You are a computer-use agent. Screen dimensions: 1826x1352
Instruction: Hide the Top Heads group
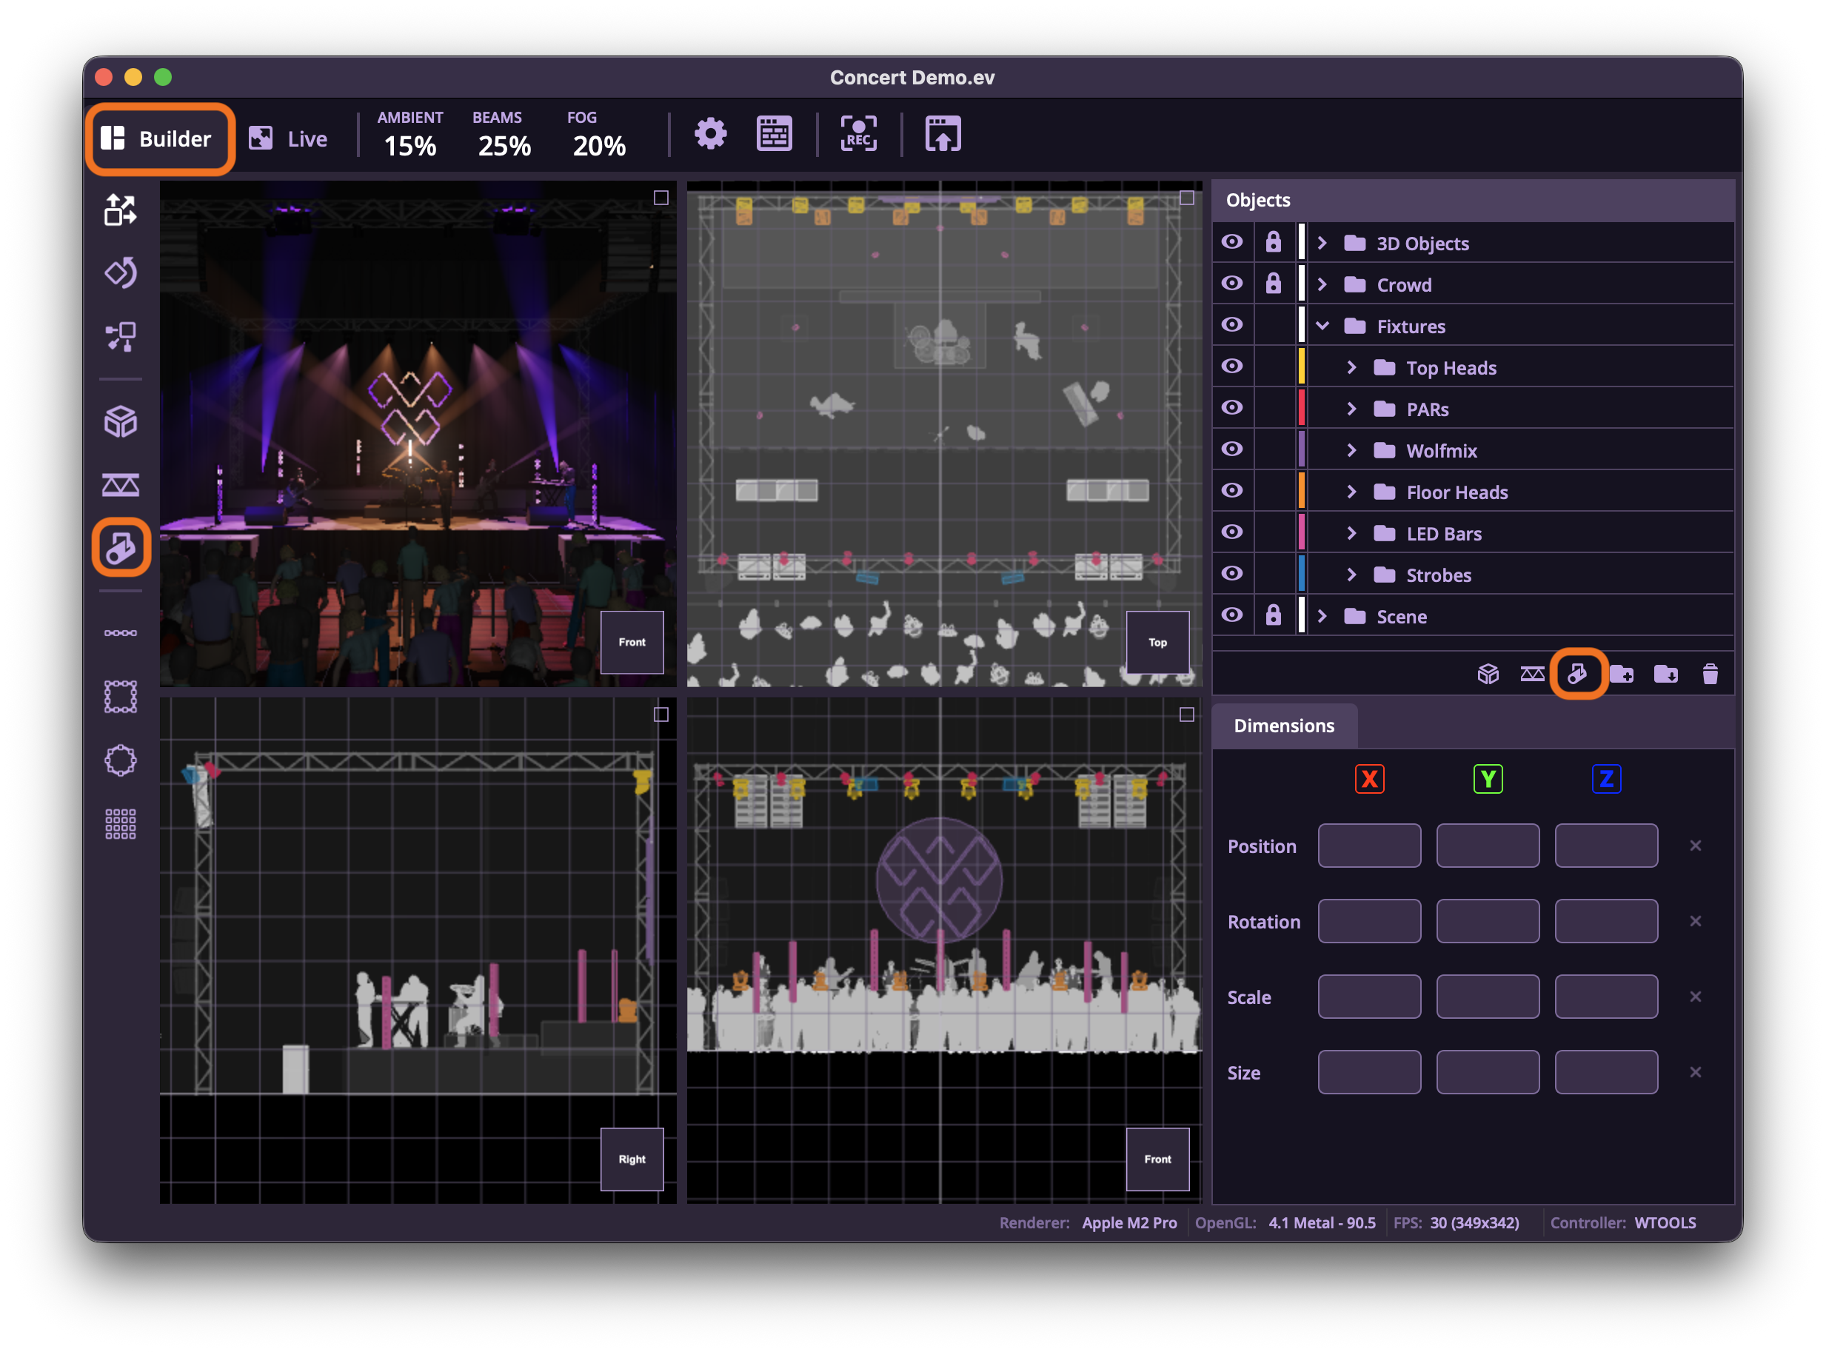(x=1232, y=367)
